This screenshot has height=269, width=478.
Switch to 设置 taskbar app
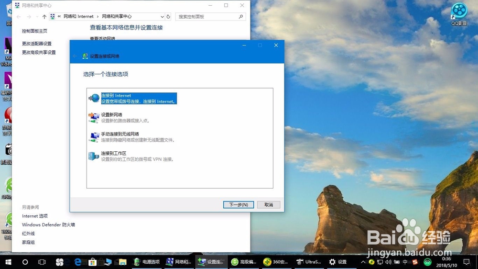tap(338, 262)
